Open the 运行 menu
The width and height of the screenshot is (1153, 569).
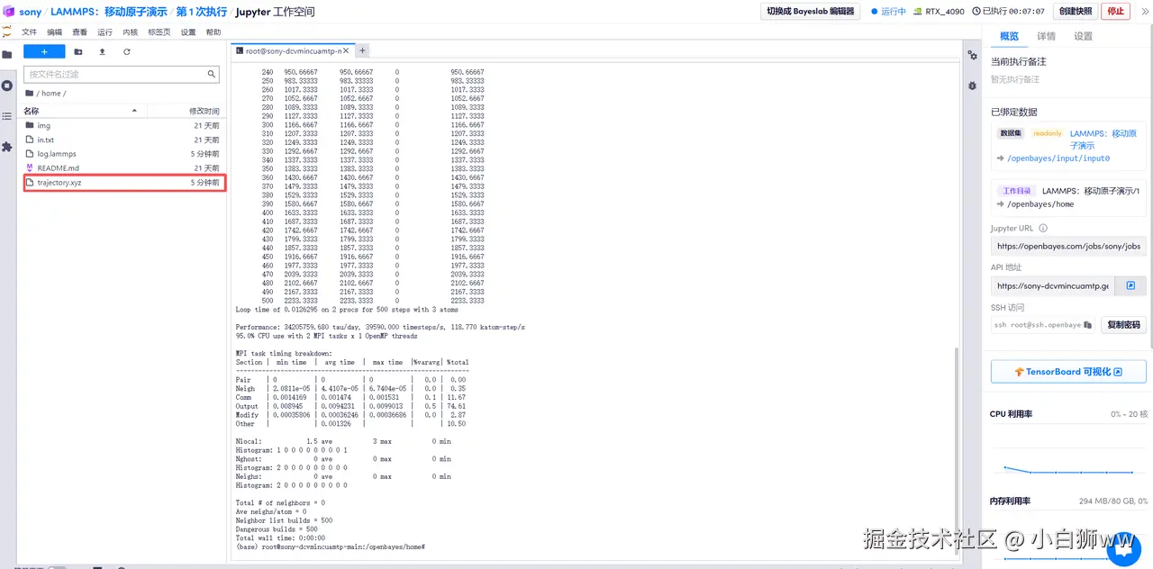click(x=104, y=32)
